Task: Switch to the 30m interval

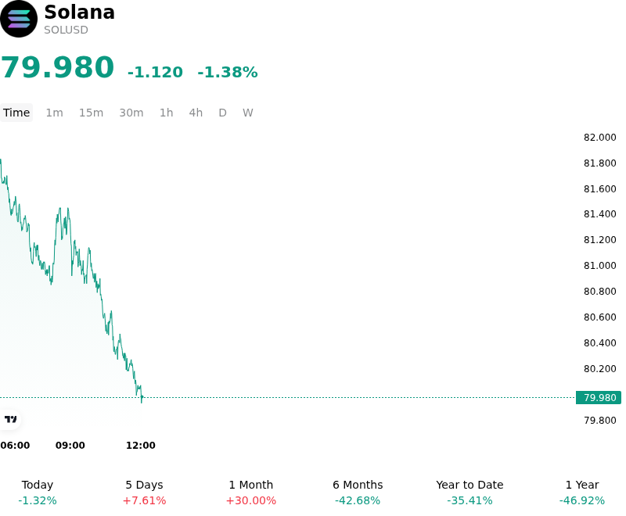Action: click(x=131, y=113)
